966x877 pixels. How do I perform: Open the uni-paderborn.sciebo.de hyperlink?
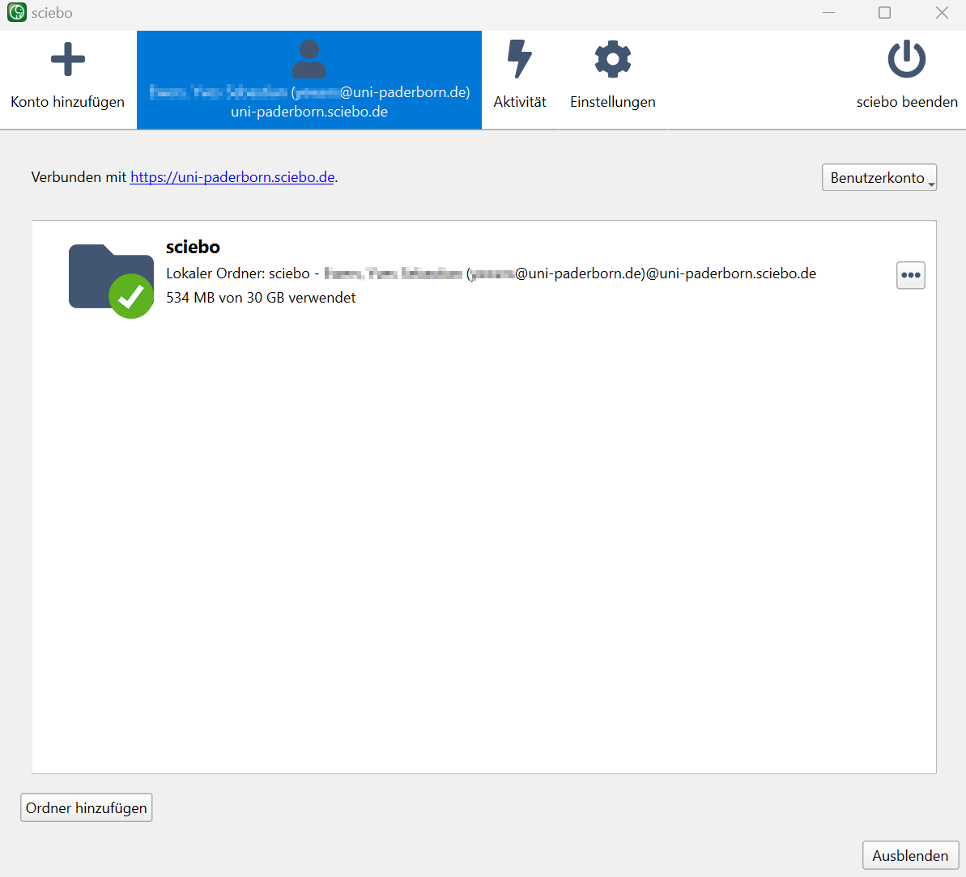tap(232, 177)
